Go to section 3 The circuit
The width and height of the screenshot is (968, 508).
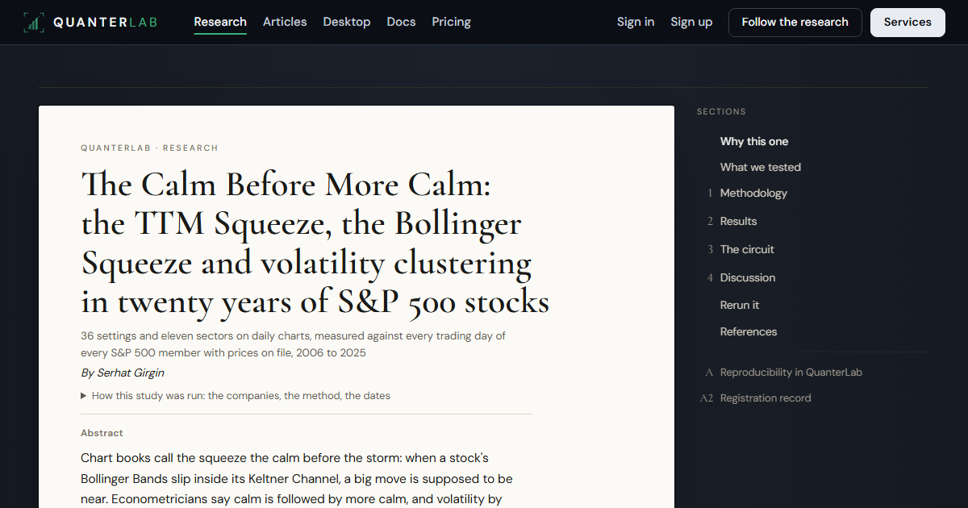740,249
